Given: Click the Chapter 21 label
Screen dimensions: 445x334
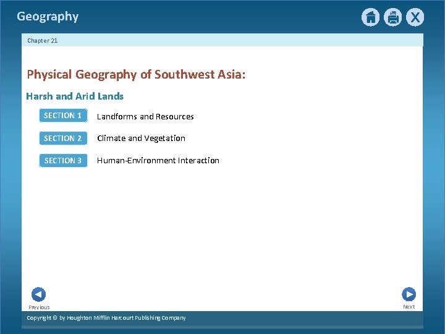Looking at the screenshot, I should click(x=43, y=41).
